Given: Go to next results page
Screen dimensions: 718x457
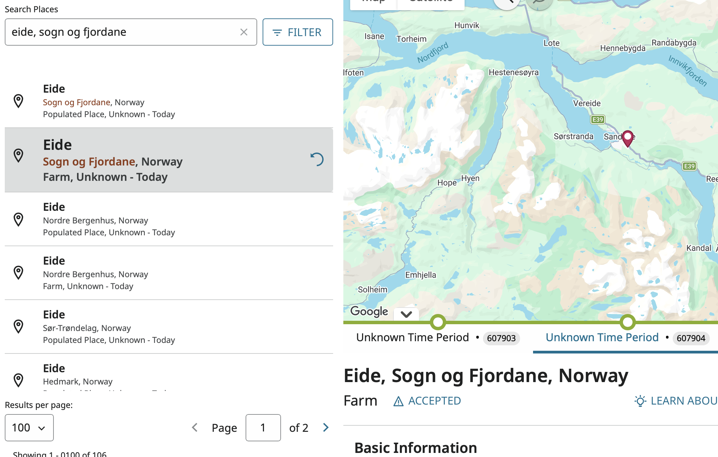Looking at the screenshot, I should click(x=326, y=427).
